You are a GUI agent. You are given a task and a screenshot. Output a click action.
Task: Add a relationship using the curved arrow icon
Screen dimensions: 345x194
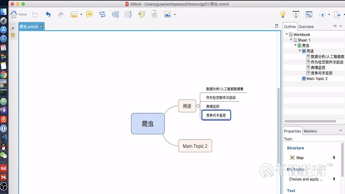[102, 14]
